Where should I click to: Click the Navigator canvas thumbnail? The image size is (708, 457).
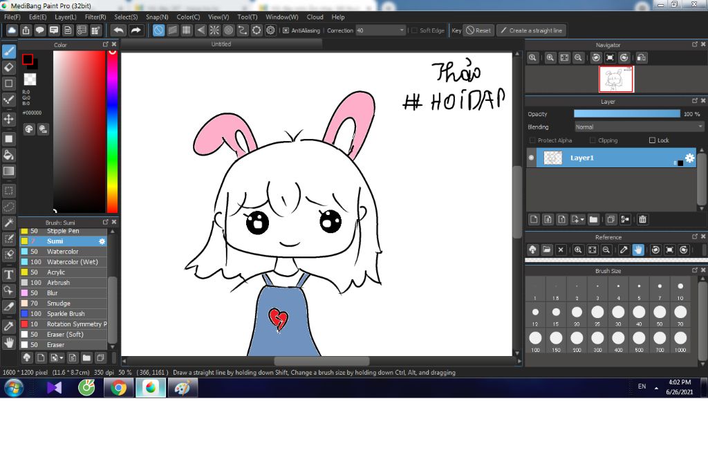click(x=616, y=79)
